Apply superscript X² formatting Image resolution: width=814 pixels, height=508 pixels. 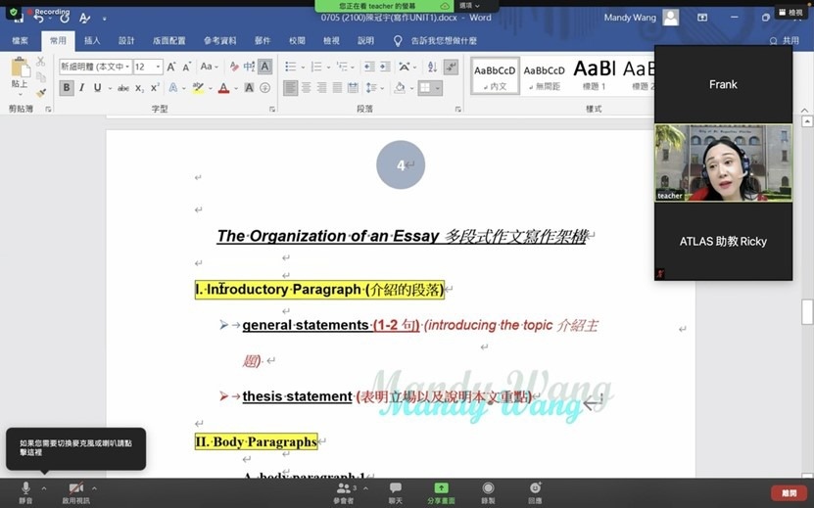(x=155, y=88)
